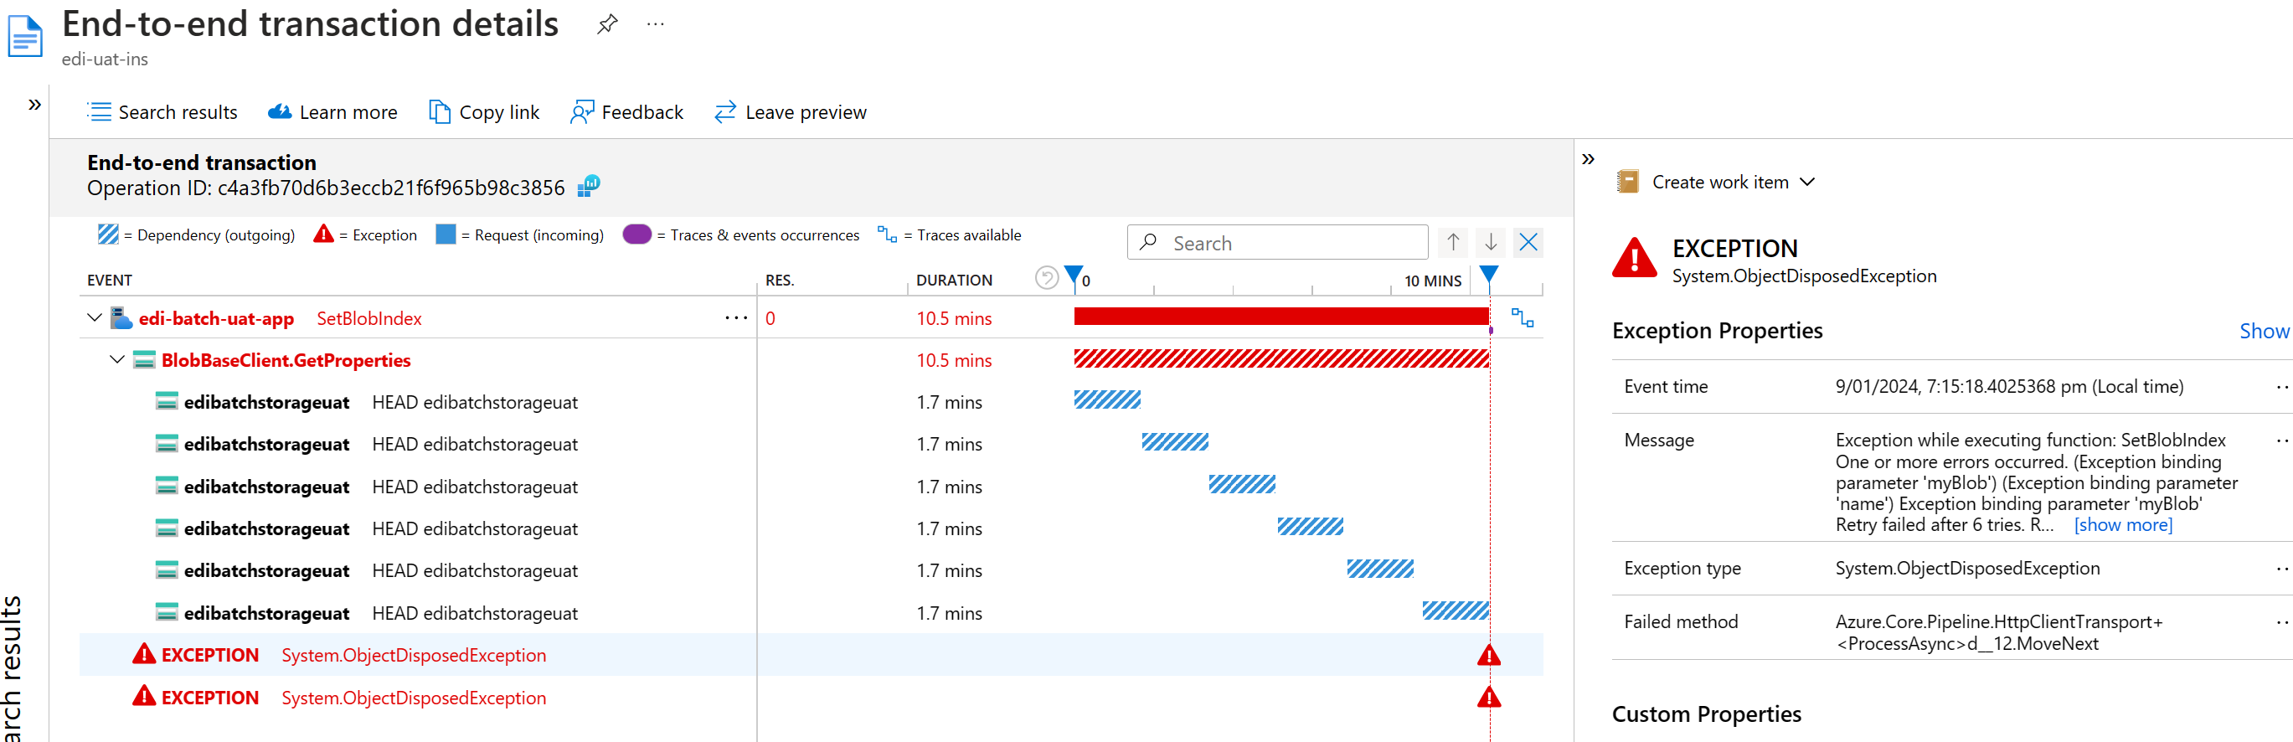Clear the search with X button

[x=1528, y=242]
